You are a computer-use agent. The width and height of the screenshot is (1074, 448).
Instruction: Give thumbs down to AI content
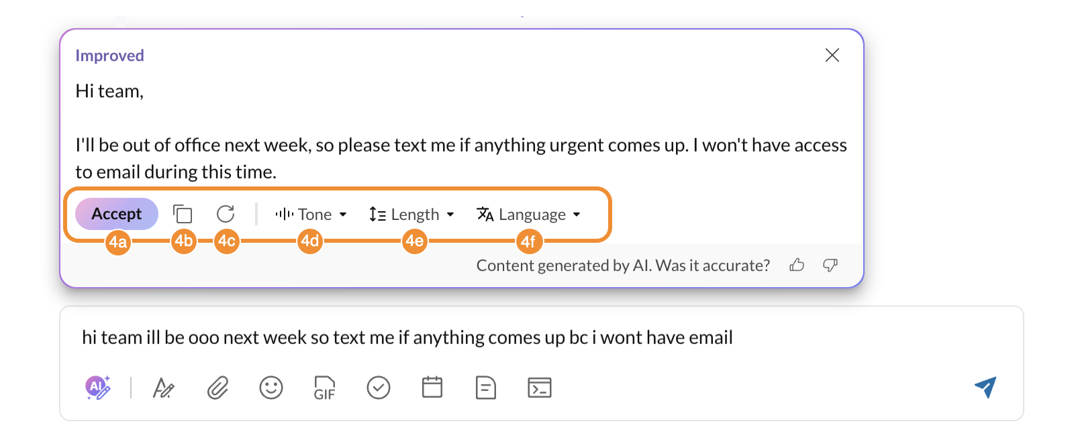830,265
